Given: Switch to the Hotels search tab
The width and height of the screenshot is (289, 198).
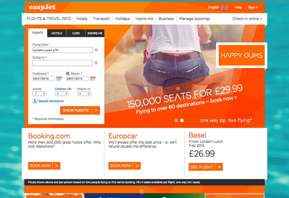Looking at the screenshot, I should tap(57, 33).
